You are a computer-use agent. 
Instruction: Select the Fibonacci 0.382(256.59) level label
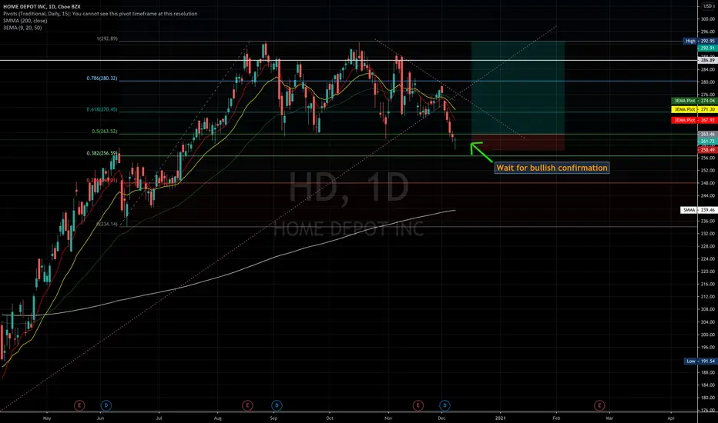point(102,153)
